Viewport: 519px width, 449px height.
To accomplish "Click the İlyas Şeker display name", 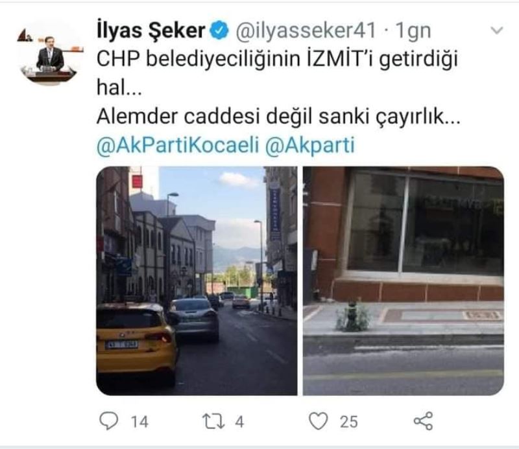I will pyautogui.click(x=151, y=30).
